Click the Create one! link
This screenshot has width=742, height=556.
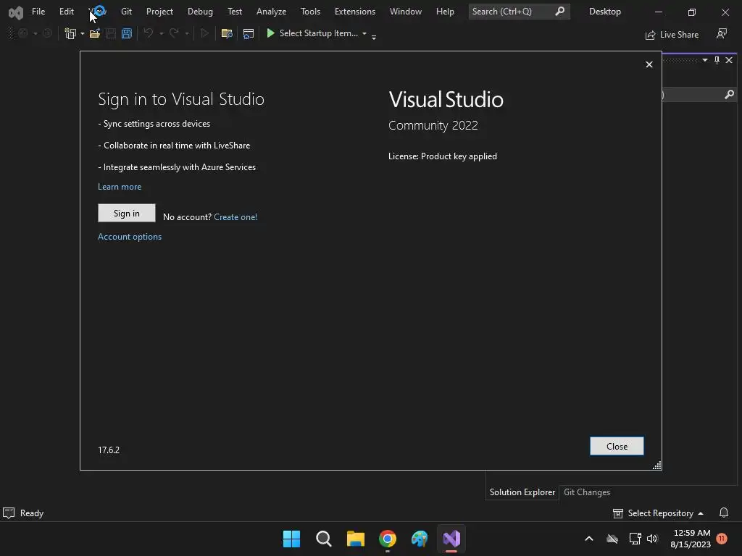tap(235, 217)
